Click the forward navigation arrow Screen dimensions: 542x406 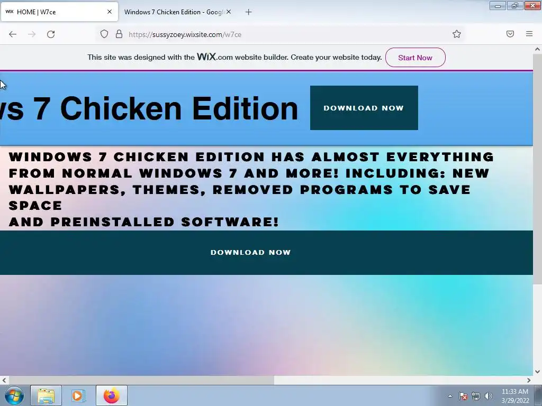point(32,34)
